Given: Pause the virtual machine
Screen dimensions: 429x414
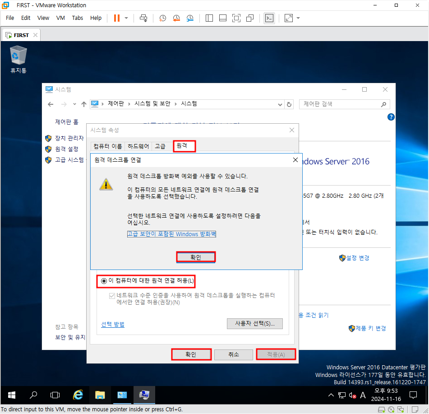Looking at the screenshot, I should tap(117, 18).
